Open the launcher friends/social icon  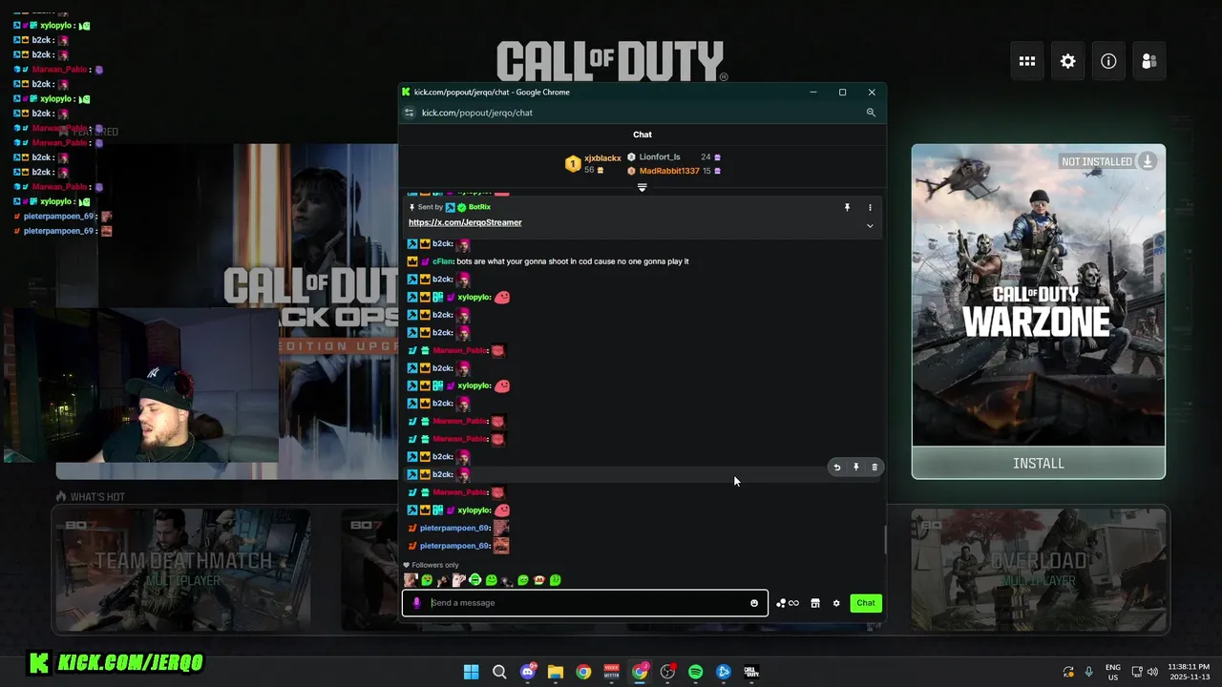pyautogui.click(x=1149, y=61)
